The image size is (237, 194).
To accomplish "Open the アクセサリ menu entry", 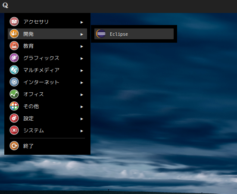I will pos(47,22).
